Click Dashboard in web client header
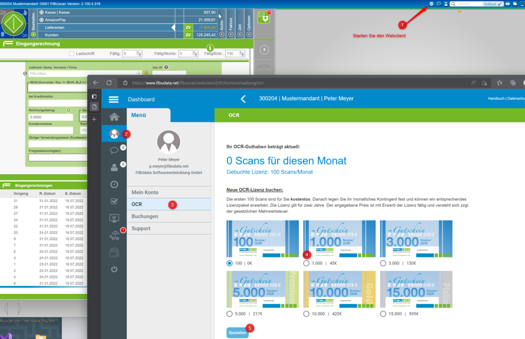525x339 pixels. click(x=141, y=99)
